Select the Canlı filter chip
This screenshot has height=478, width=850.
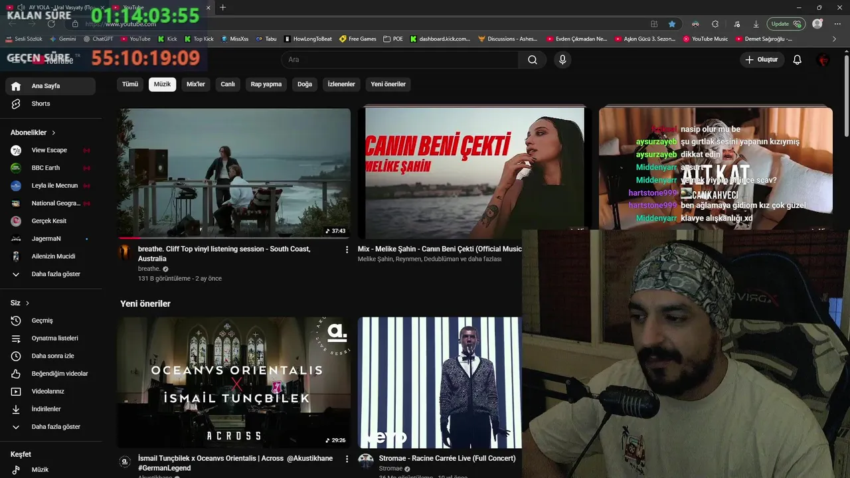pos(228,84)
